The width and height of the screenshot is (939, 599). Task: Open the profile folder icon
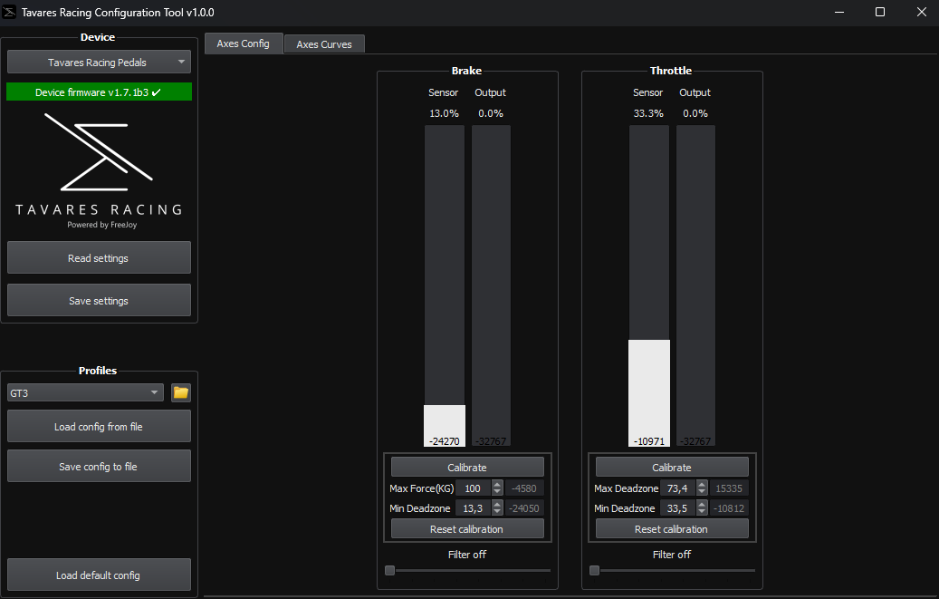click(181, 392)
